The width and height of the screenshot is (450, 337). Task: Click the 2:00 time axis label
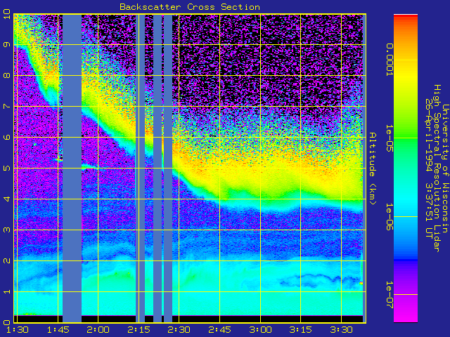[x=98, y=330]
